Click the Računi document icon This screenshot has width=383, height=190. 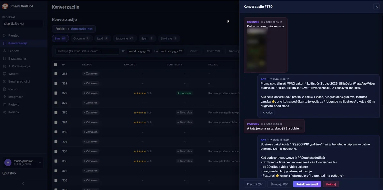coord(4,89)
